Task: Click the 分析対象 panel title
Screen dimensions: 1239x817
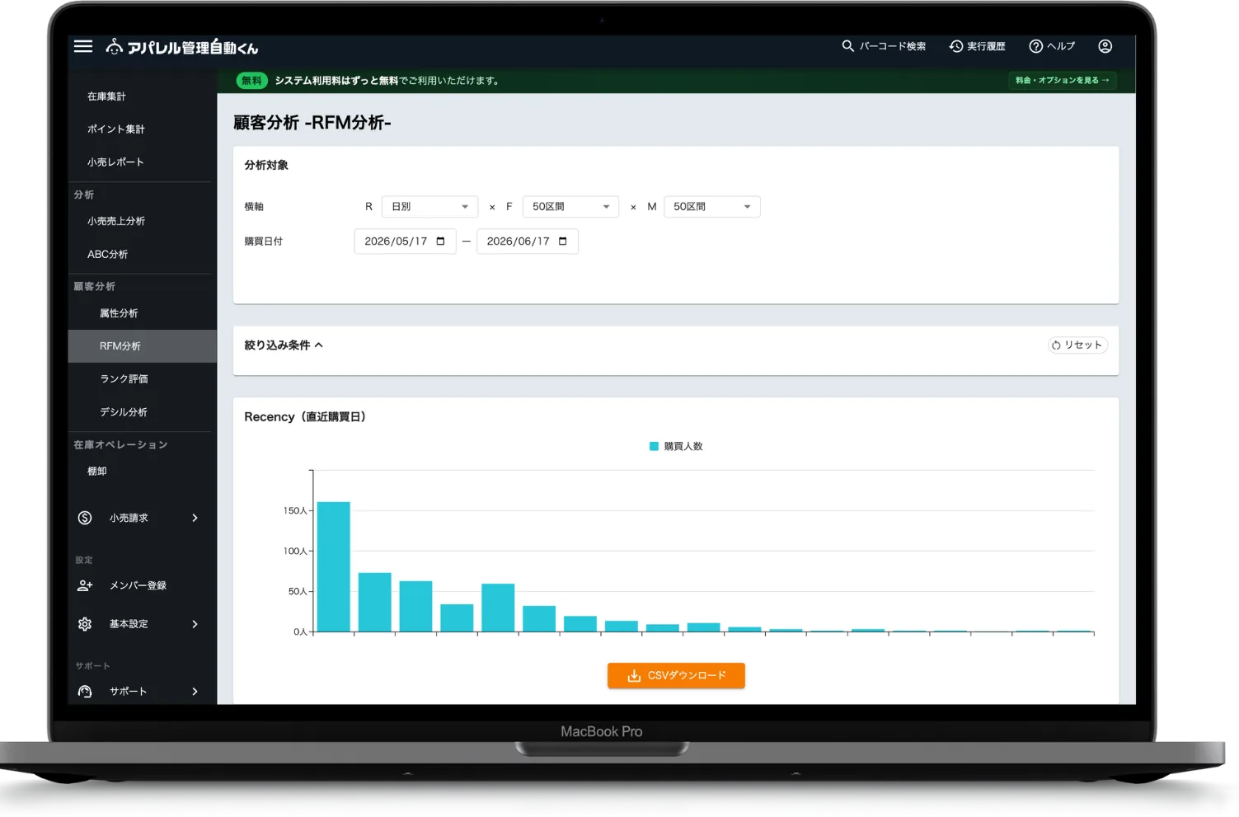Action: pyautogui.click(x=266, y=165)
